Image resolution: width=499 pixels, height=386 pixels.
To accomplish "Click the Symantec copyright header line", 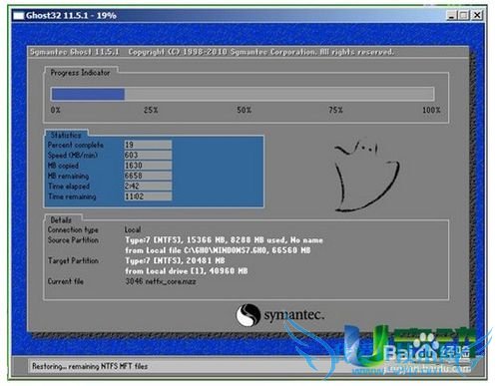I will [212, 52].
